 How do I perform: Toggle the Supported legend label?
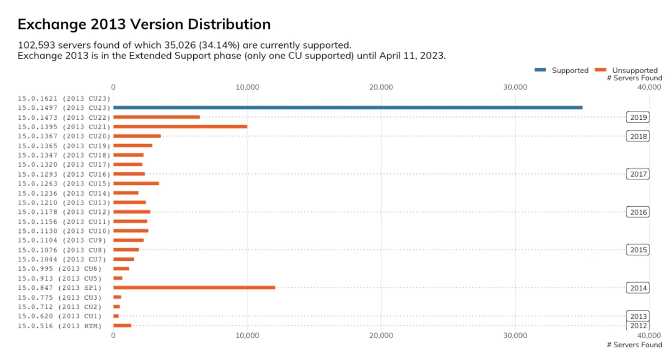570,70
